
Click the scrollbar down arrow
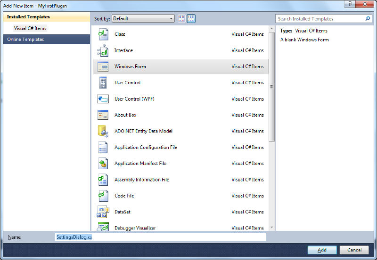272,227
